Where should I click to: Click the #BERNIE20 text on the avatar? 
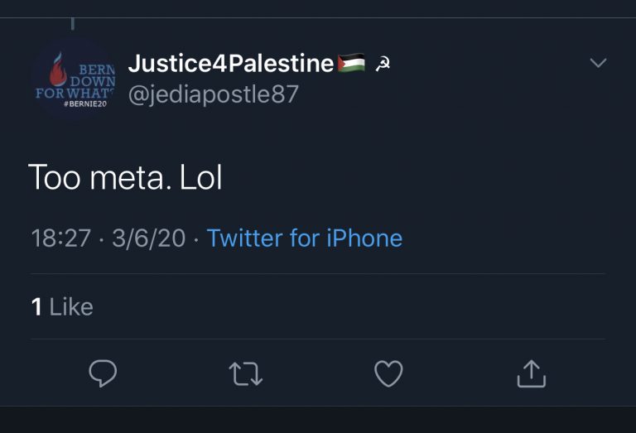tap(84, 103)
